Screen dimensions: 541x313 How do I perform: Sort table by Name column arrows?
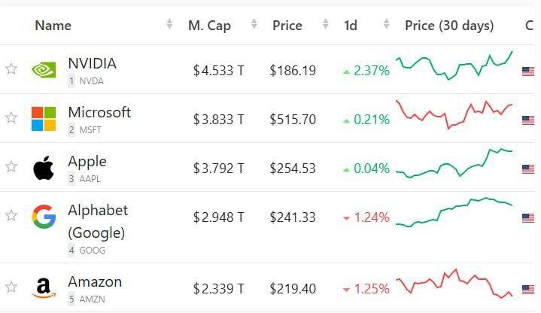169,26
